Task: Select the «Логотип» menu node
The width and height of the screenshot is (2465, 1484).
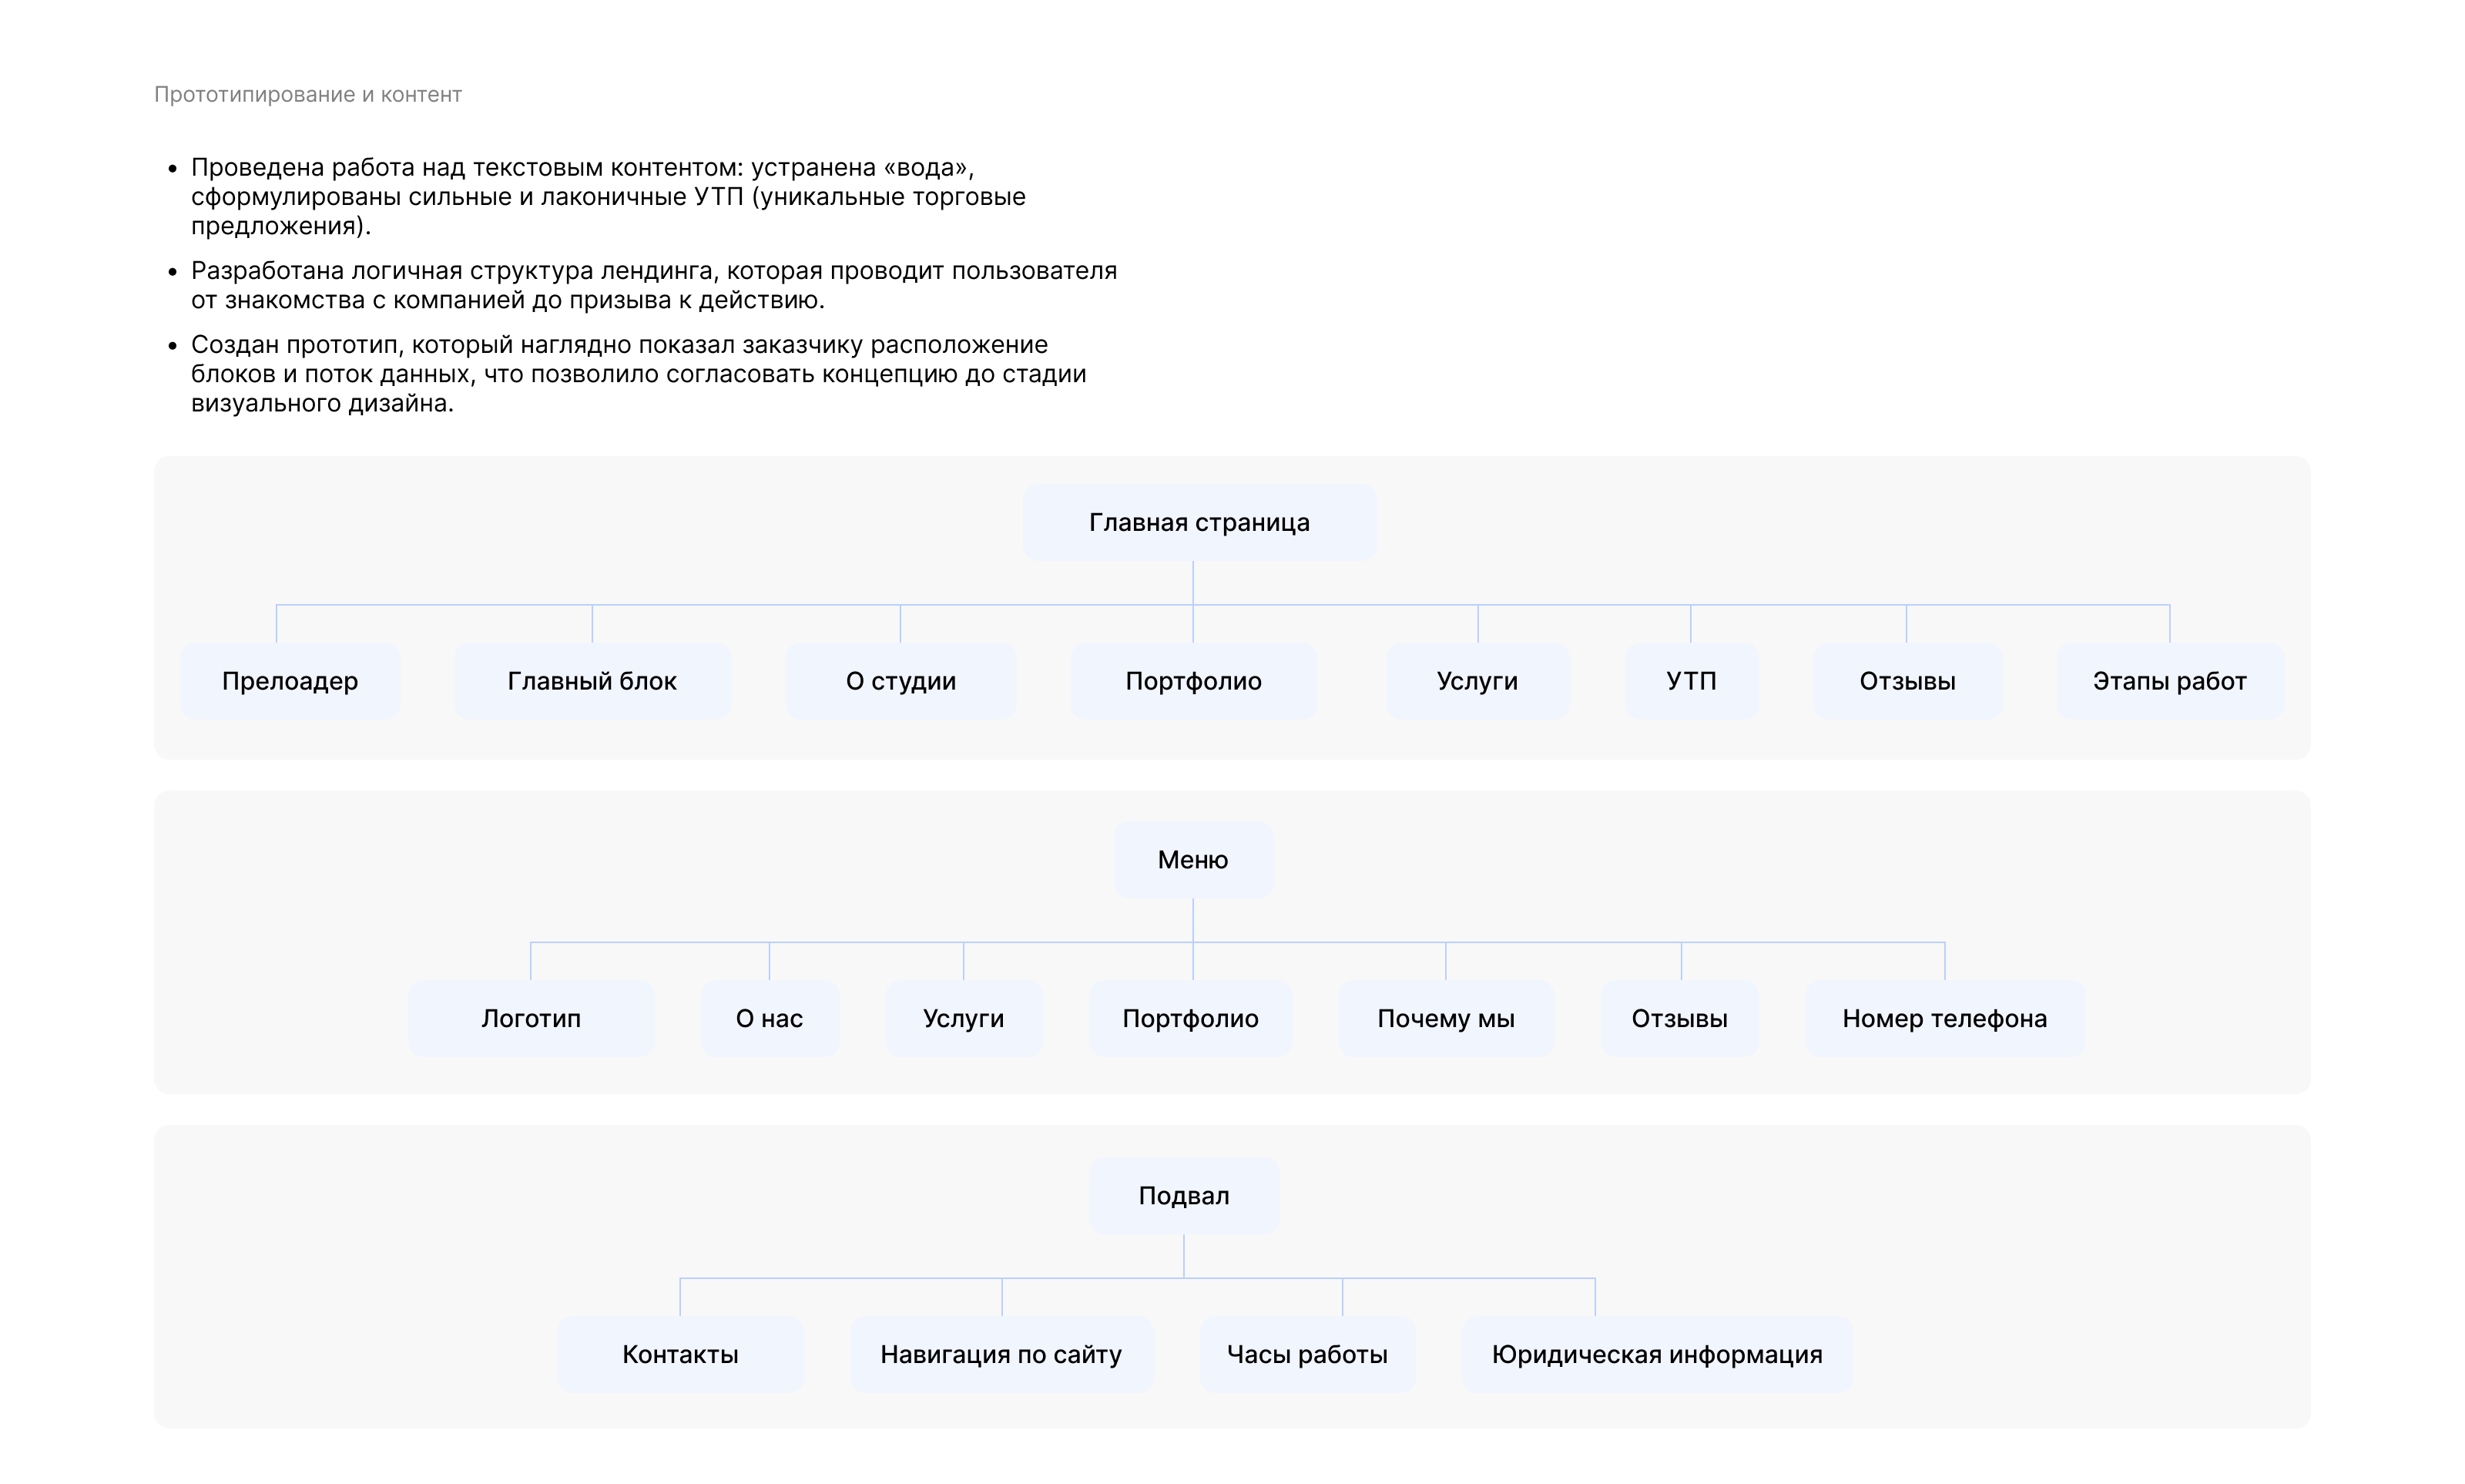Action: 531,1018
